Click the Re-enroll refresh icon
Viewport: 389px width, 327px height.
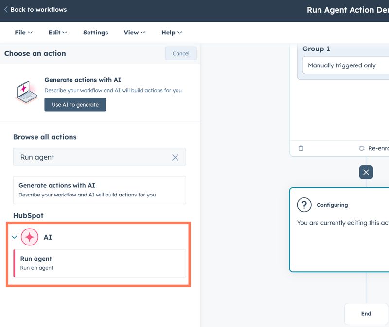(362, 148)
